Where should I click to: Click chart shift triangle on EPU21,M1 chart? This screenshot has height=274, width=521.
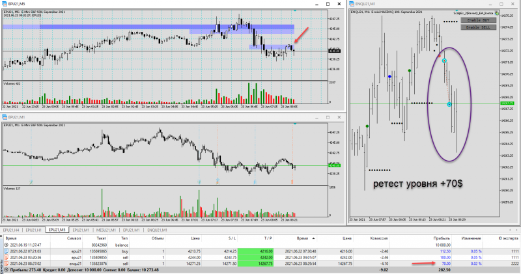tap(295, 124)
